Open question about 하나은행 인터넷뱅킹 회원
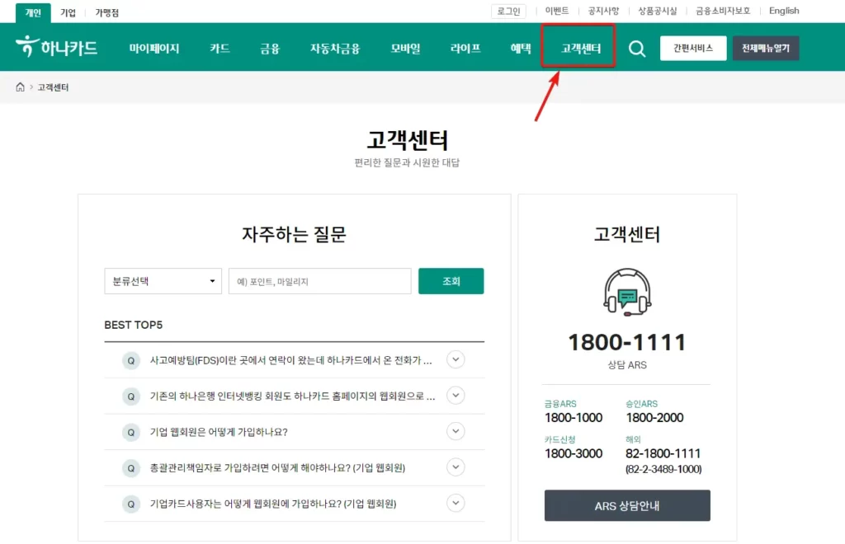 click(293, 396)
